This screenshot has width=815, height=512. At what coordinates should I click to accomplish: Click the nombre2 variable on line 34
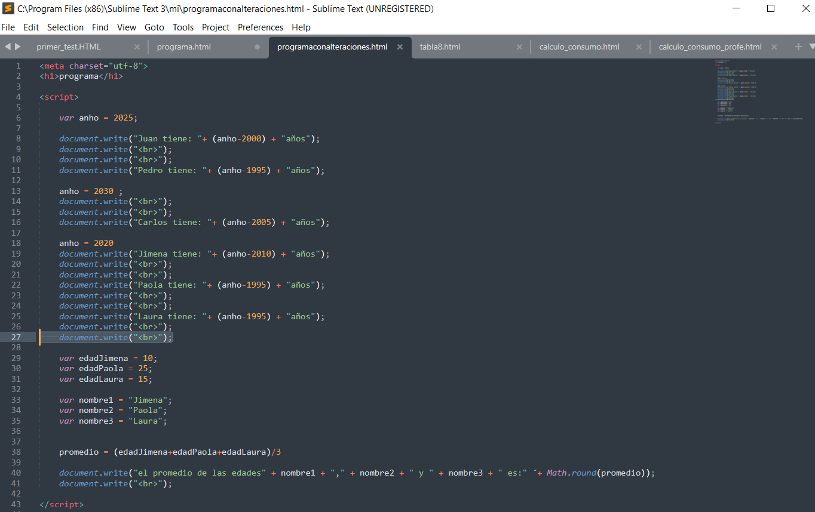tap(96, 410)
